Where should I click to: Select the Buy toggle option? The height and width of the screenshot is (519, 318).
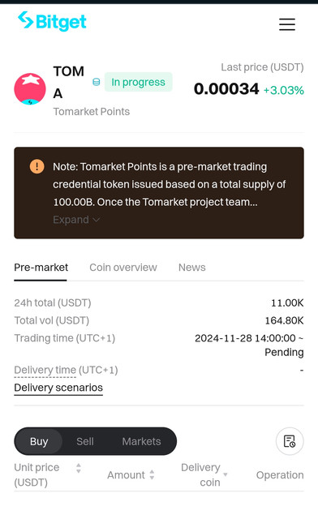(x=39, y=441)
